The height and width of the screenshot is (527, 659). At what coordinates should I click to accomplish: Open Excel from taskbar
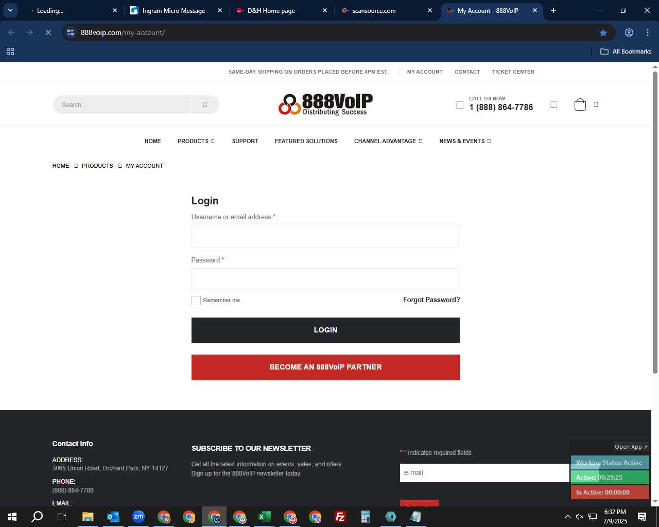click(x=264, y=517)
